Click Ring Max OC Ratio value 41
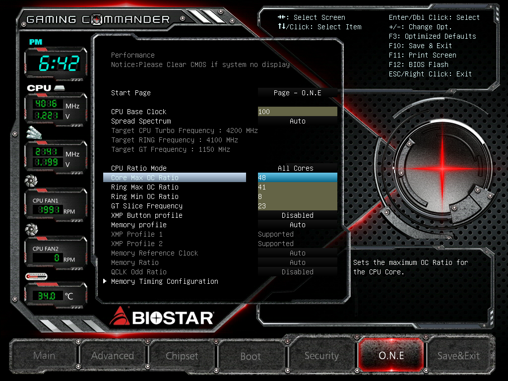 click(x=298, y=187)
